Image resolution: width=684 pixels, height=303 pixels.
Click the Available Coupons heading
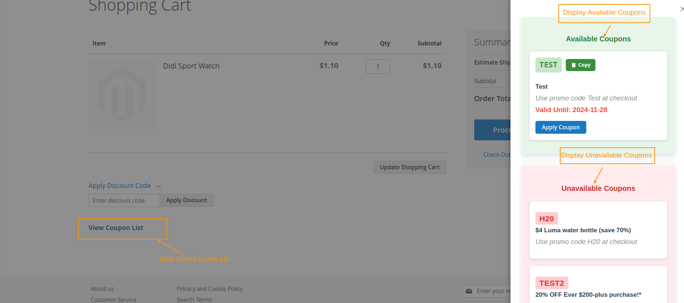[598, 39]
